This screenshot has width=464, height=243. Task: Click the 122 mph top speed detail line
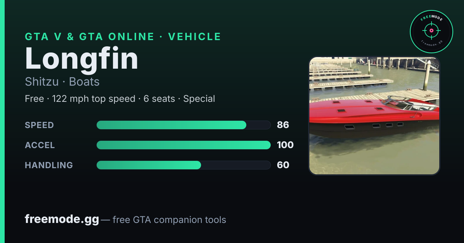[120, 99]
